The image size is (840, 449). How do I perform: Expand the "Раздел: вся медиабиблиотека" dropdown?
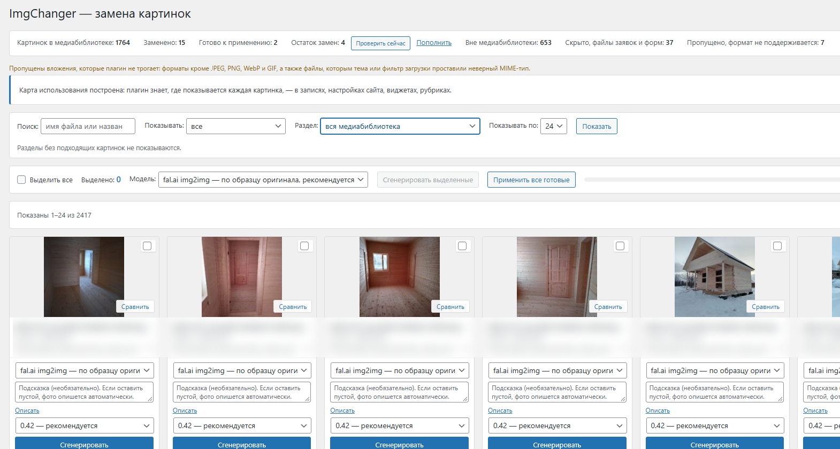(x=400, y=126)
